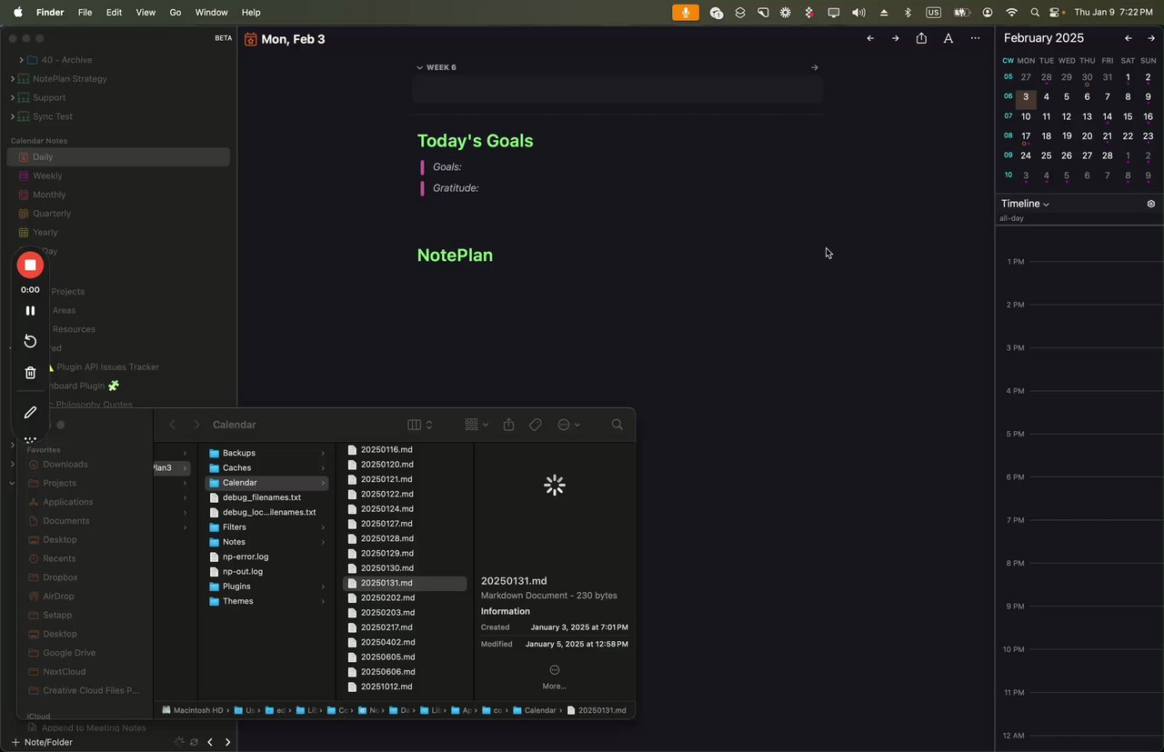Screen dimensions: 1164x752
Task: Click the "Gratitude:" line in the note
Action: pos(456,188)
